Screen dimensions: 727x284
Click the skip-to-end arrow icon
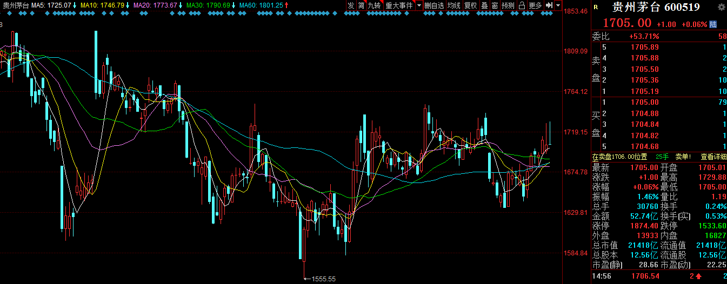click(x=549, y=5)
